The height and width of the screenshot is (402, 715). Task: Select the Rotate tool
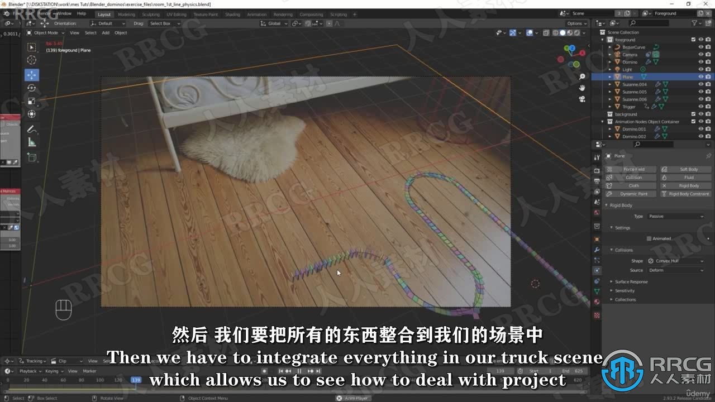coord(31,88)
